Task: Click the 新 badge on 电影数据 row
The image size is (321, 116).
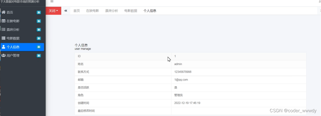Action: (39, 38)
